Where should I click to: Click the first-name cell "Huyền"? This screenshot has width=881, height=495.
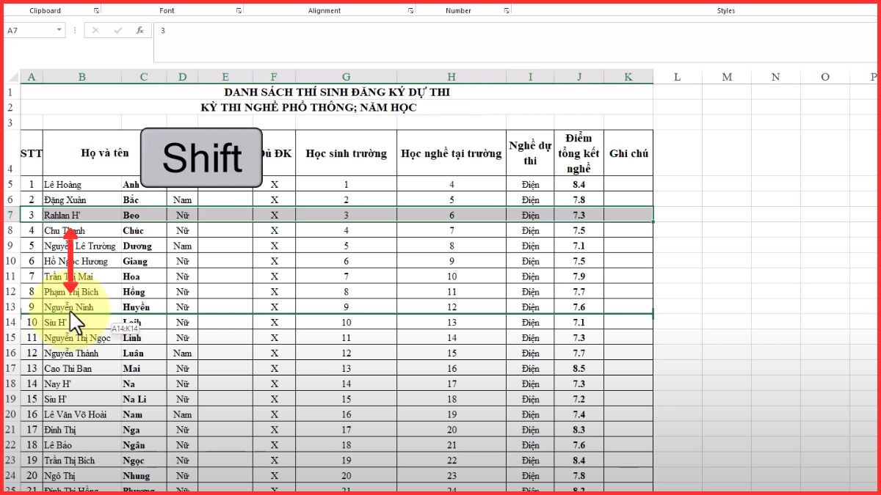click(x=144, y=307)
